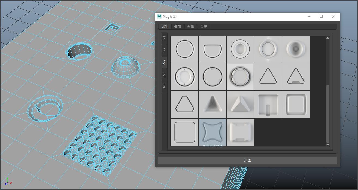Select the circle with four bolts plug
358x190 pixels.
[185, 76]
